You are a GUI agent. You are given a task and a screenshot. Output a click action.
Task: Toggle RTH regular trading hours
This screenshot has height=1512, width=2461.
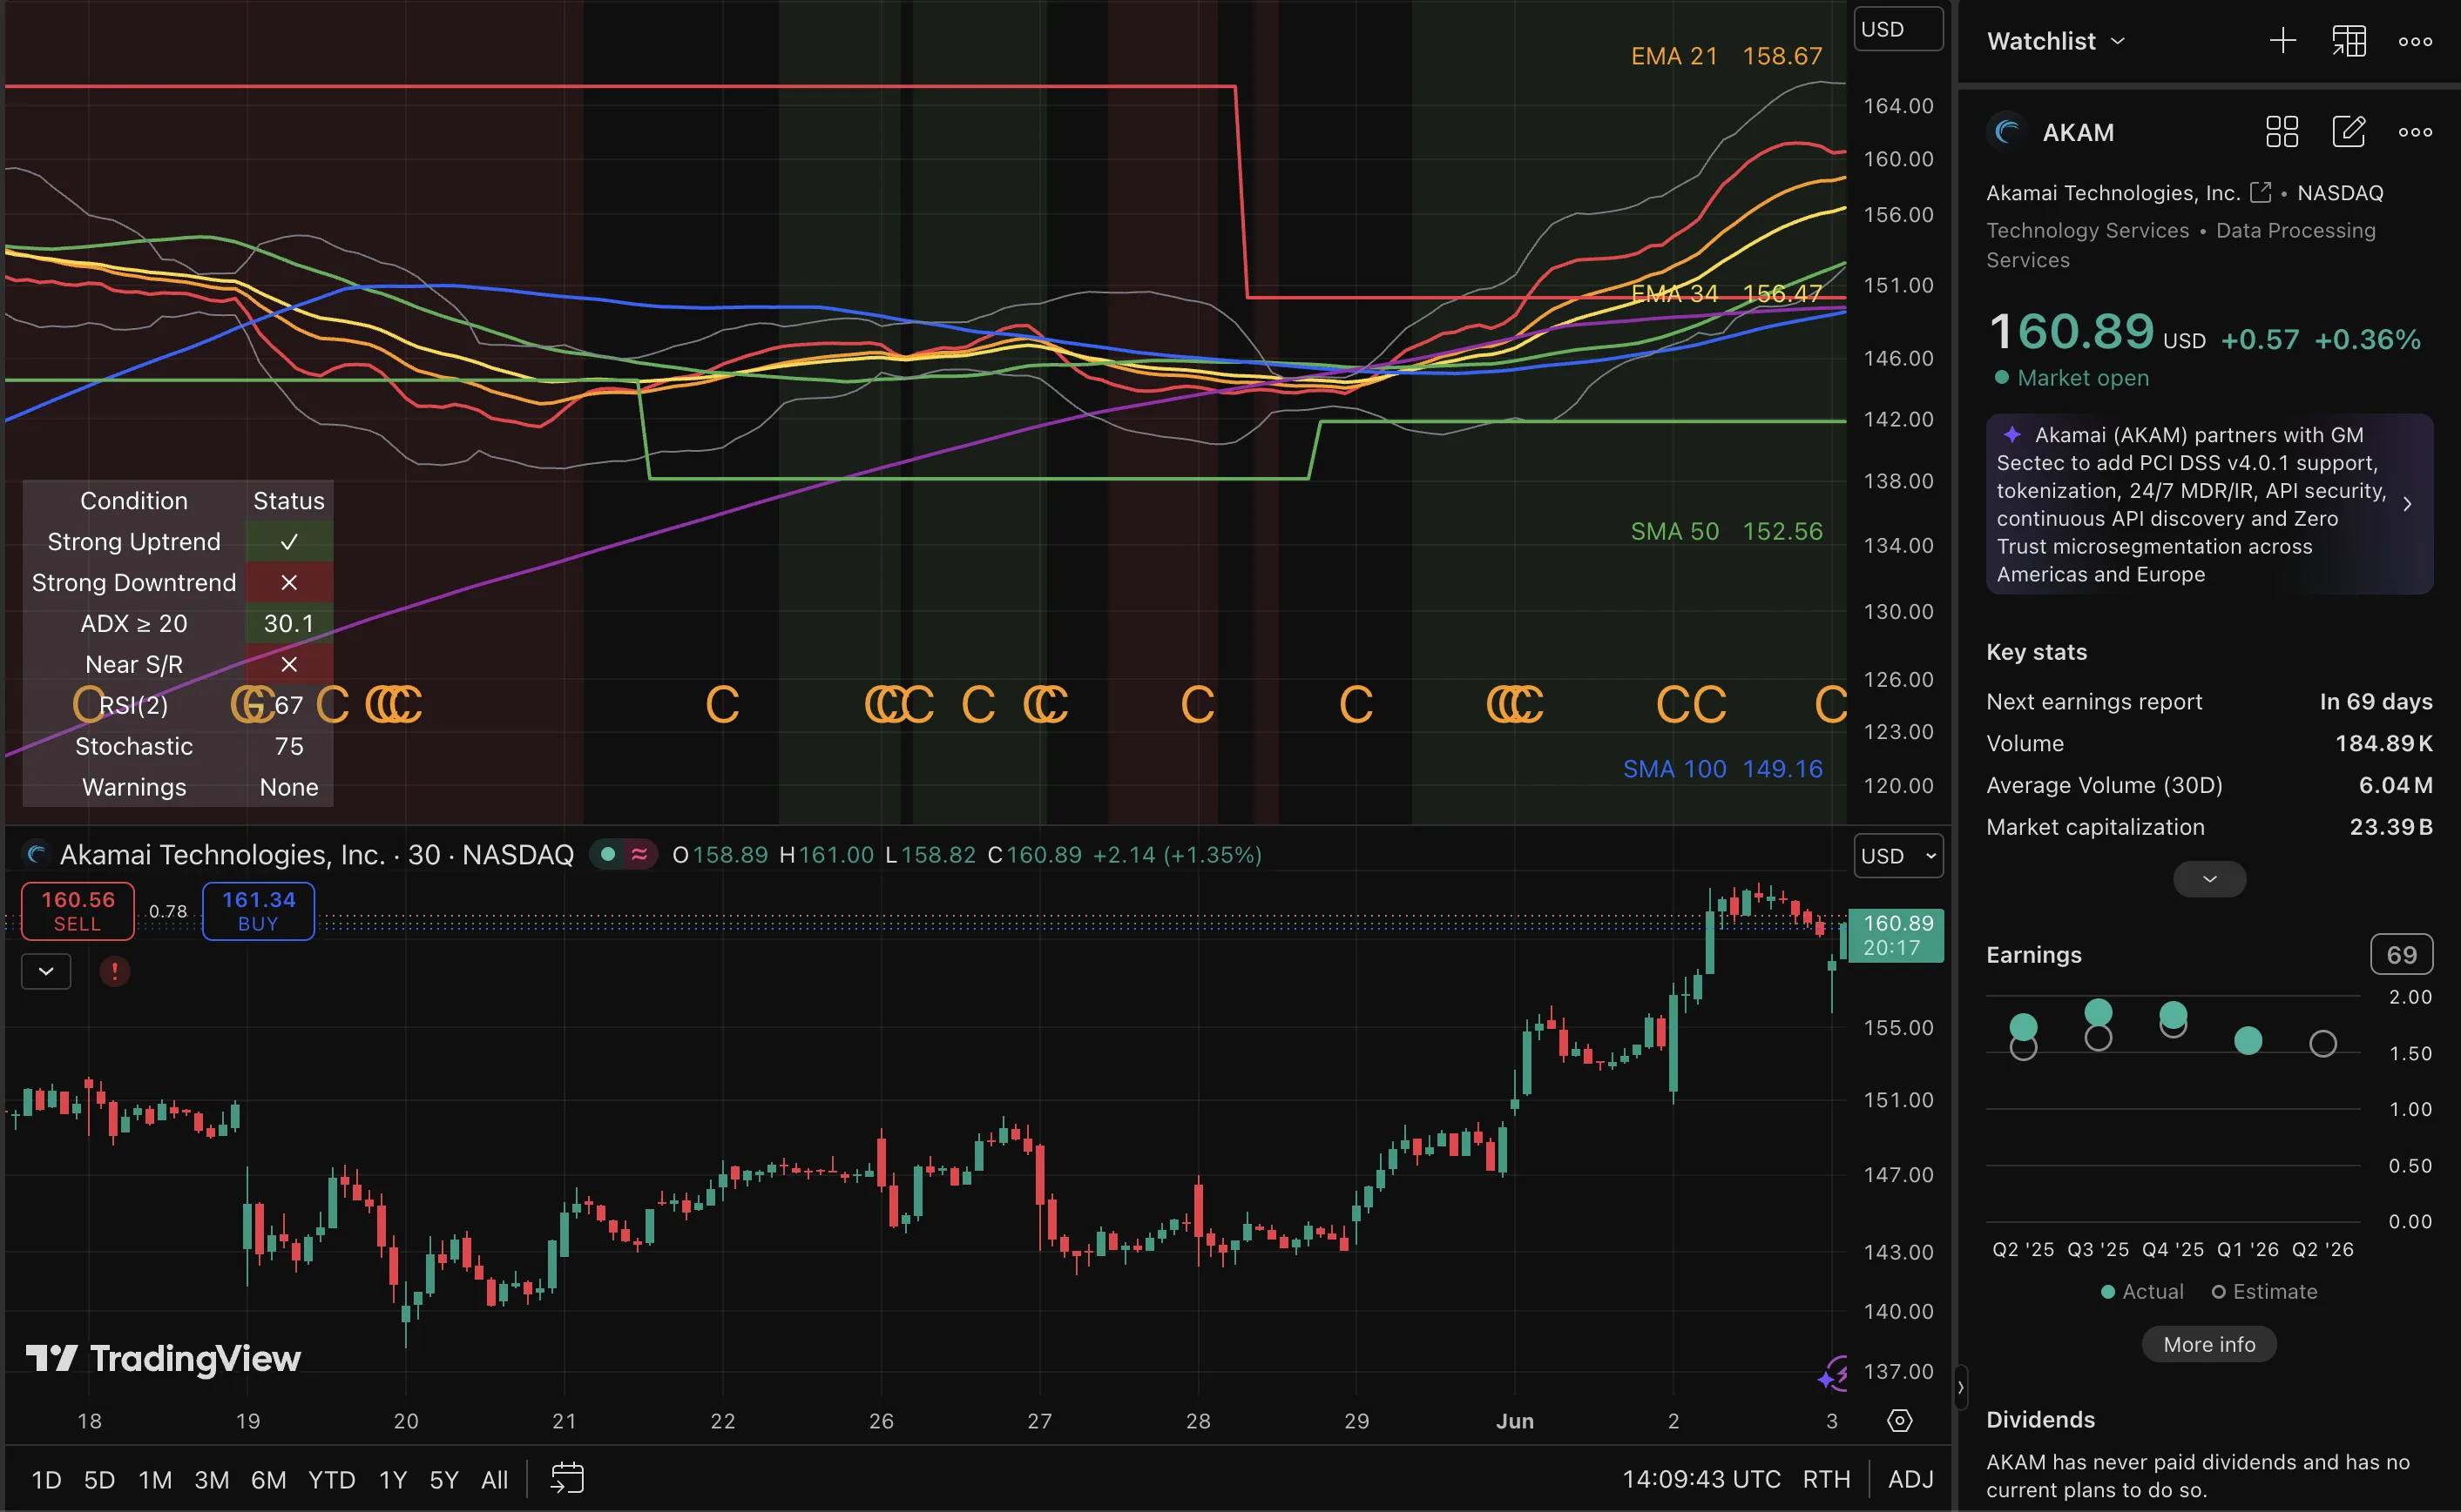(1825, 1479)
